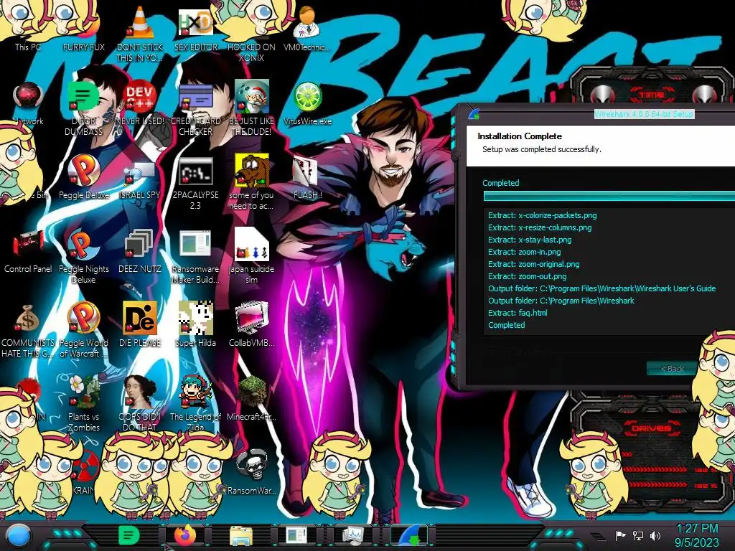Select log line Extract: zoom-out.png
735x551 pixels.
[x=528, y=276]
